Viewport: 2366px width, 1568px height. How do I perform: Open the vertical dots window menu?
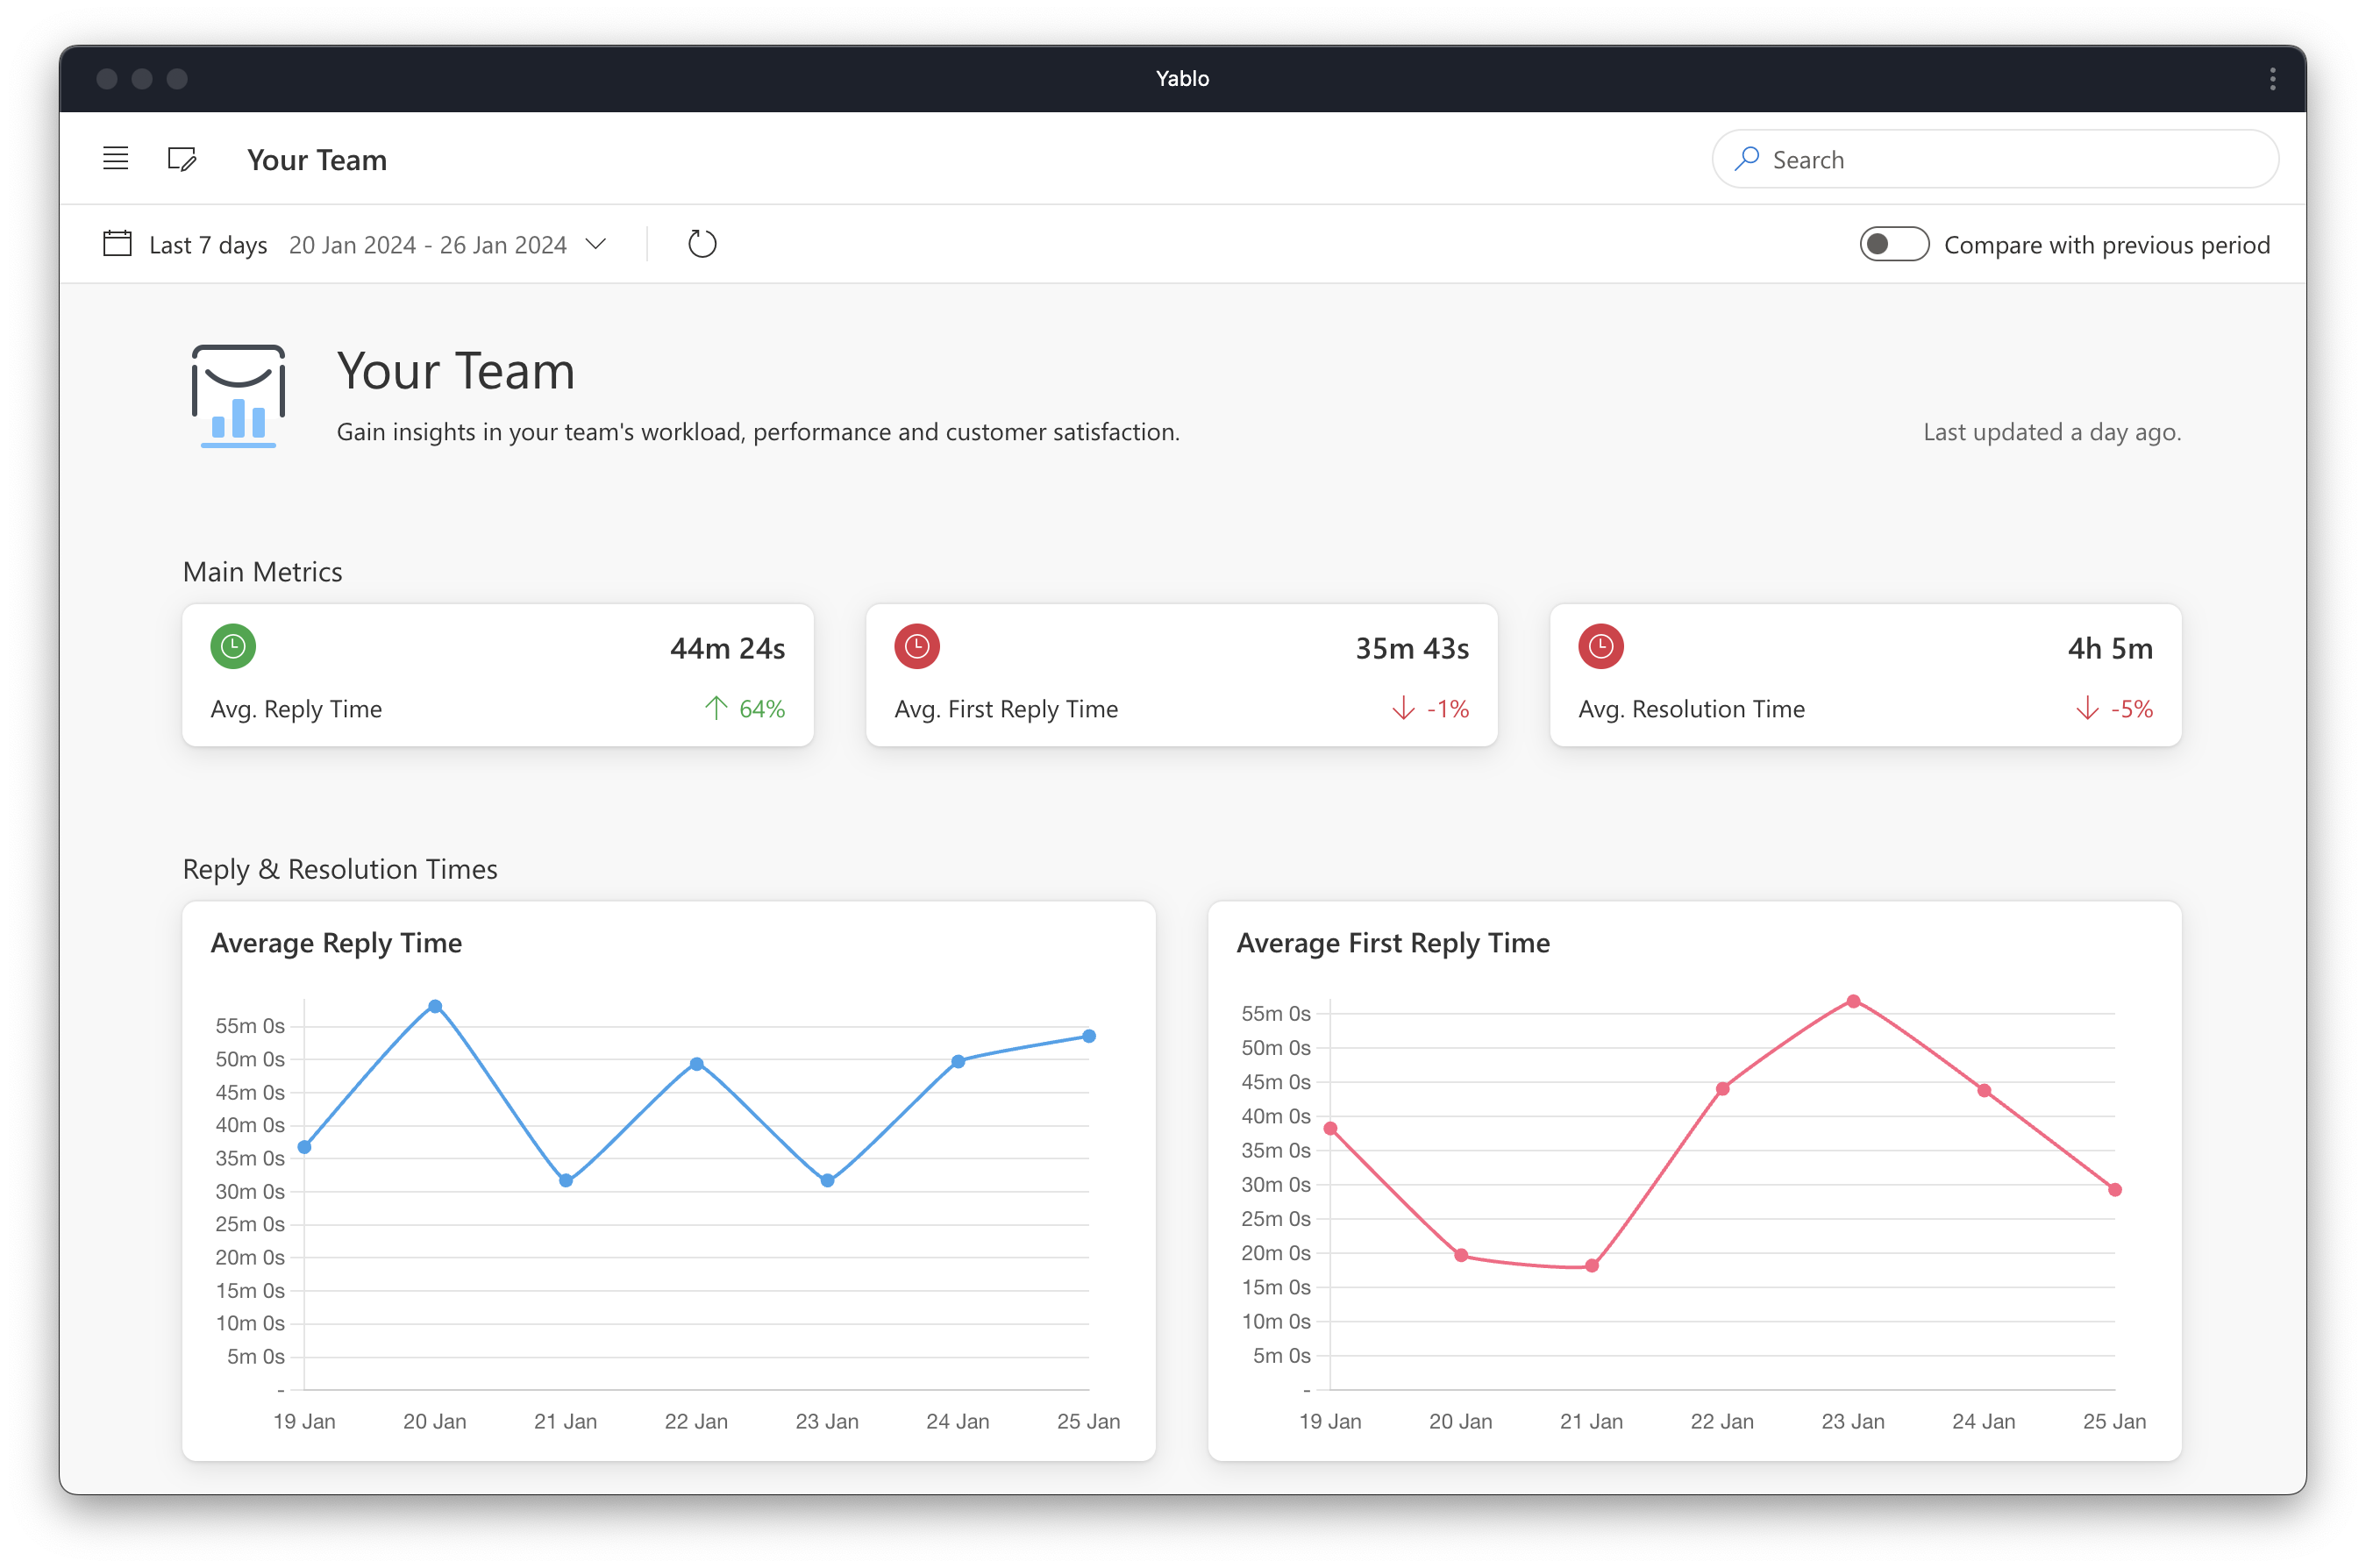click(2272, 79)
